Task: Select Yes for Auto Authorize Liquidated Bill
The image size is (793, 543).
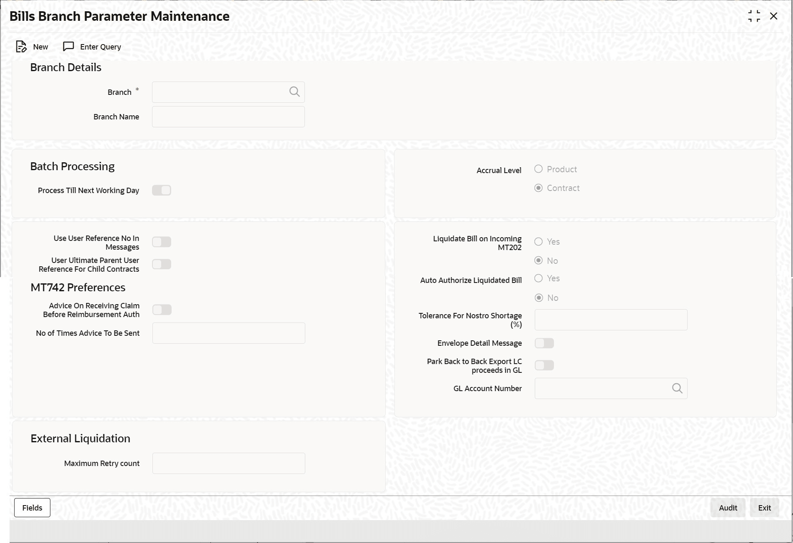Action: coord(539,278)
